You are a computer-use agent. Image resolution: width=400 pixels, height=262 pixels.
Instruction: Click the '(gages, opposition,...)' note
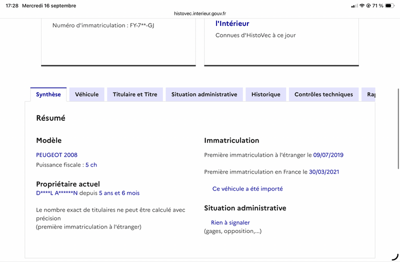(232, 231)
